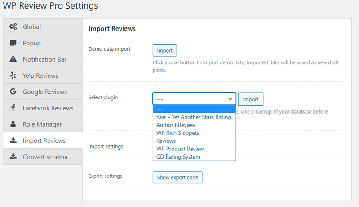Open the Notification Bar tab

point(43,59)
